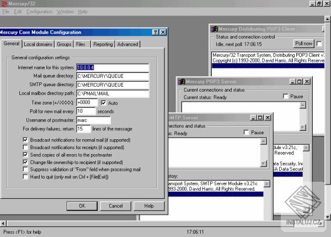Screen dimensions: 331x237
Task: Click the SMTP queue directory field
Action: click(x=113, y=85)
